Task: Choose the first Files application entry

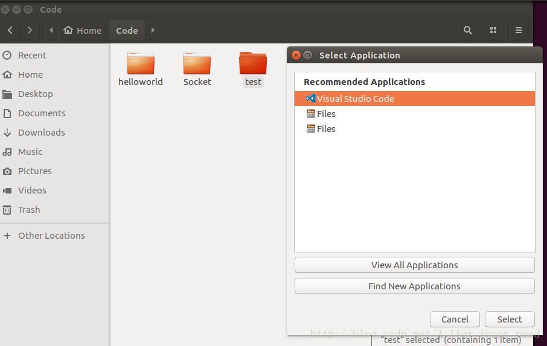Action: point(414,113)
